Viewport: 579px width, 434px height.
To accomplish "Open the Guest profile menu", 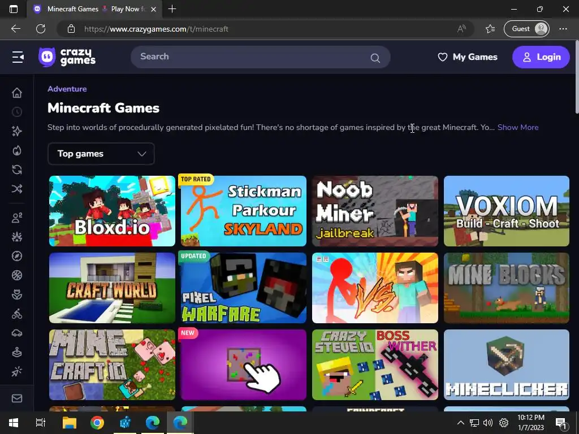I will tap(526, 29).
